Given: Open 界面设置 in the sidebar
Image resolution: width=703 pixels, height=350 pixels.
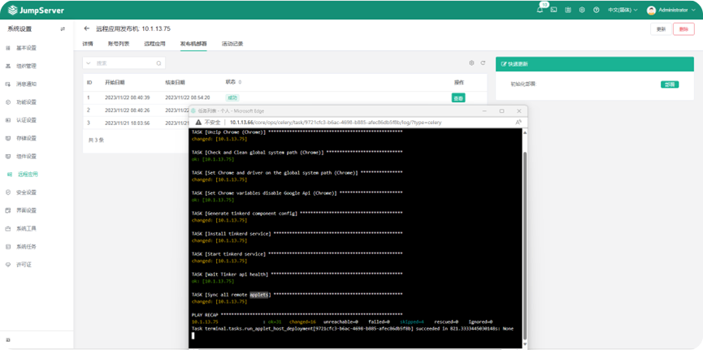Looking at the screenshot, I should tap(27, 210).
